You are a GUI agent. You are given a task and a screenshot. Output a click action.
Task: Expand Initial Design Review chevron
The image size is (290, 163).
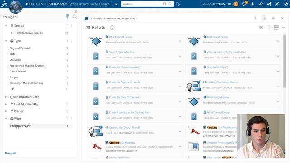(x=278, y=101)
